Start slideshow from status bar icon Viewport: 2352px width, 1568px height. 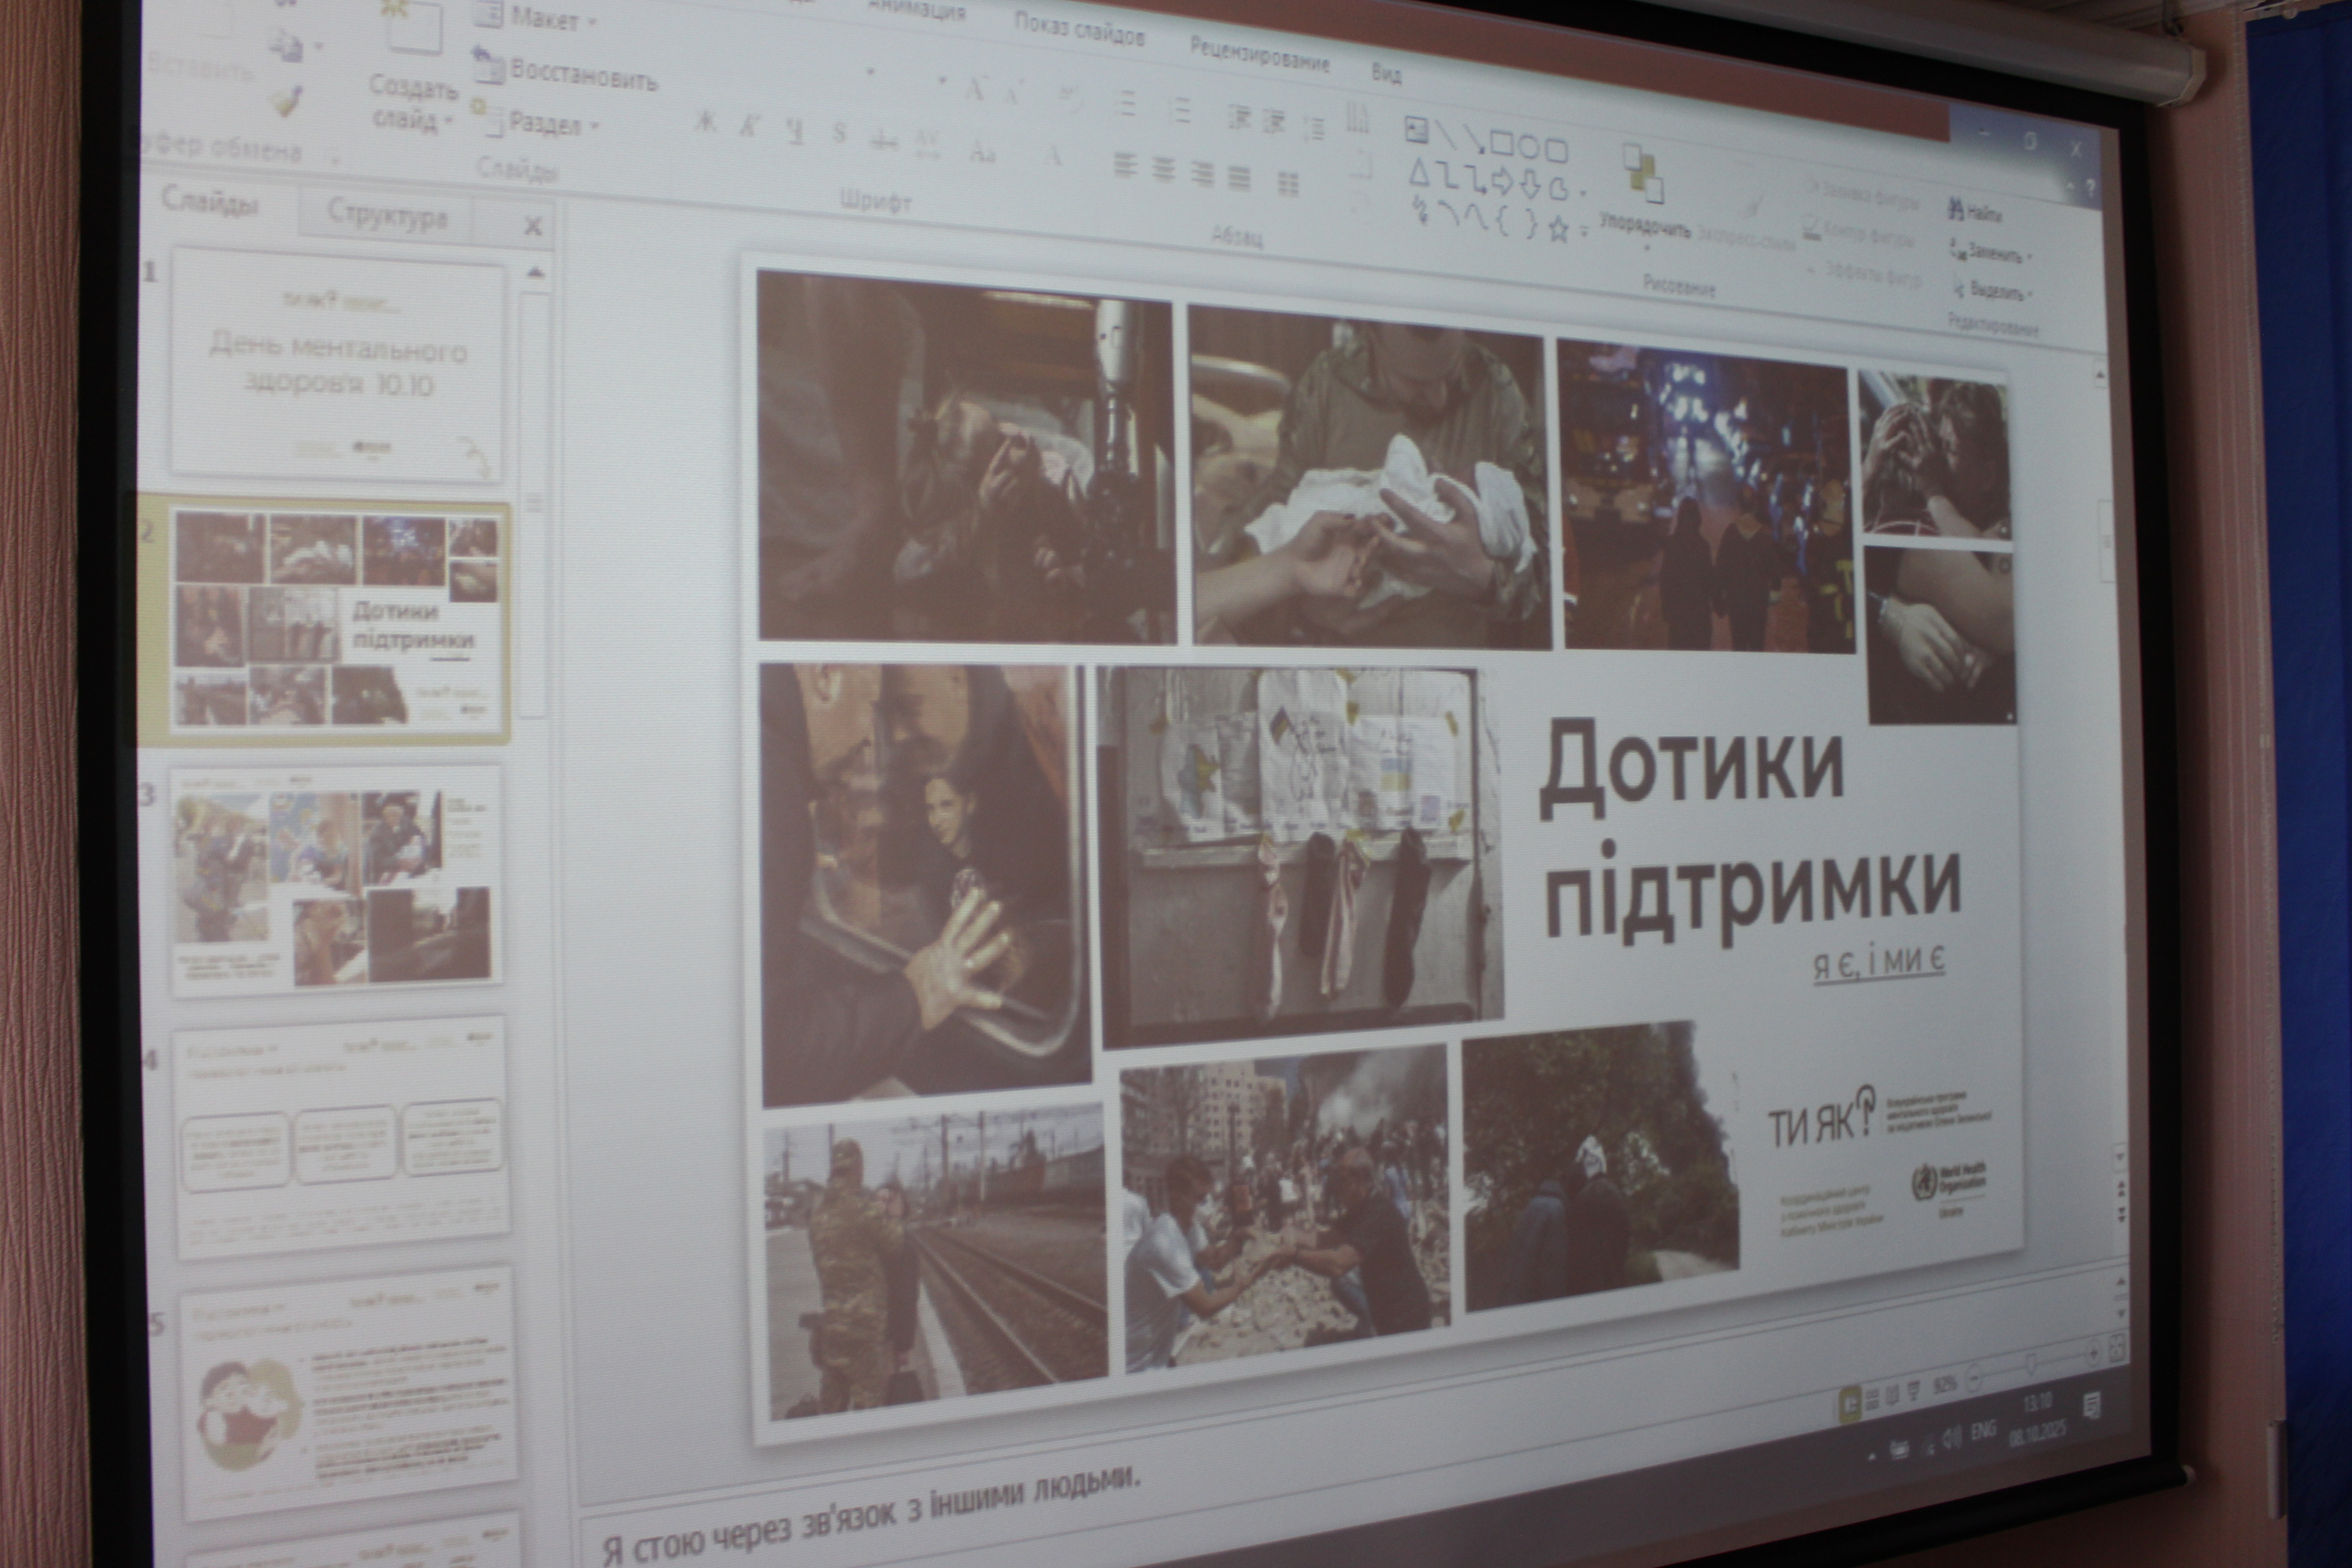pos(1914,1390)
